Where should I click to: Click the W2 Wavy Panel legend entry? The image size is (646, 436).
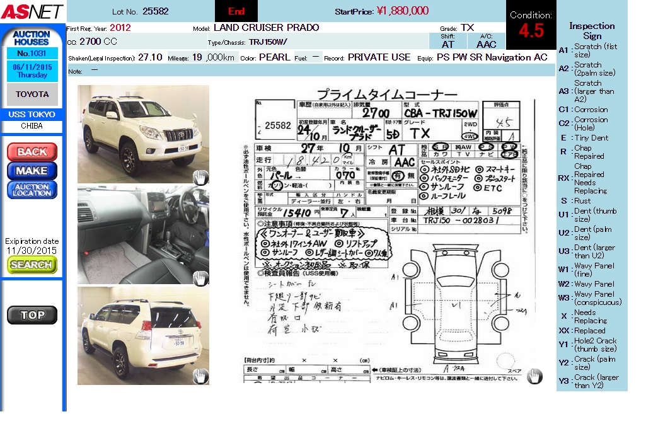tap(586, 284)
